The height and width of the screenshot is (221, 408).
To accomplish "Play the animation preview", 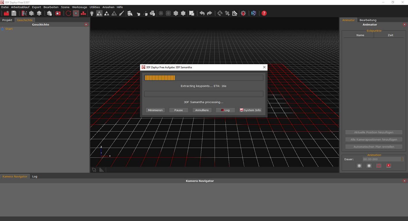I will click(x=359, y=166).
